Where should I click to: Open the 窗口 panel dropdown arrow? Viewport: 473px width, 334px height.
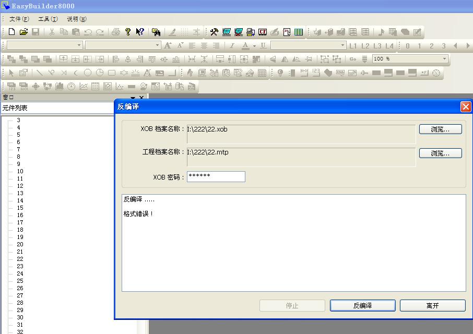(133, 98)
